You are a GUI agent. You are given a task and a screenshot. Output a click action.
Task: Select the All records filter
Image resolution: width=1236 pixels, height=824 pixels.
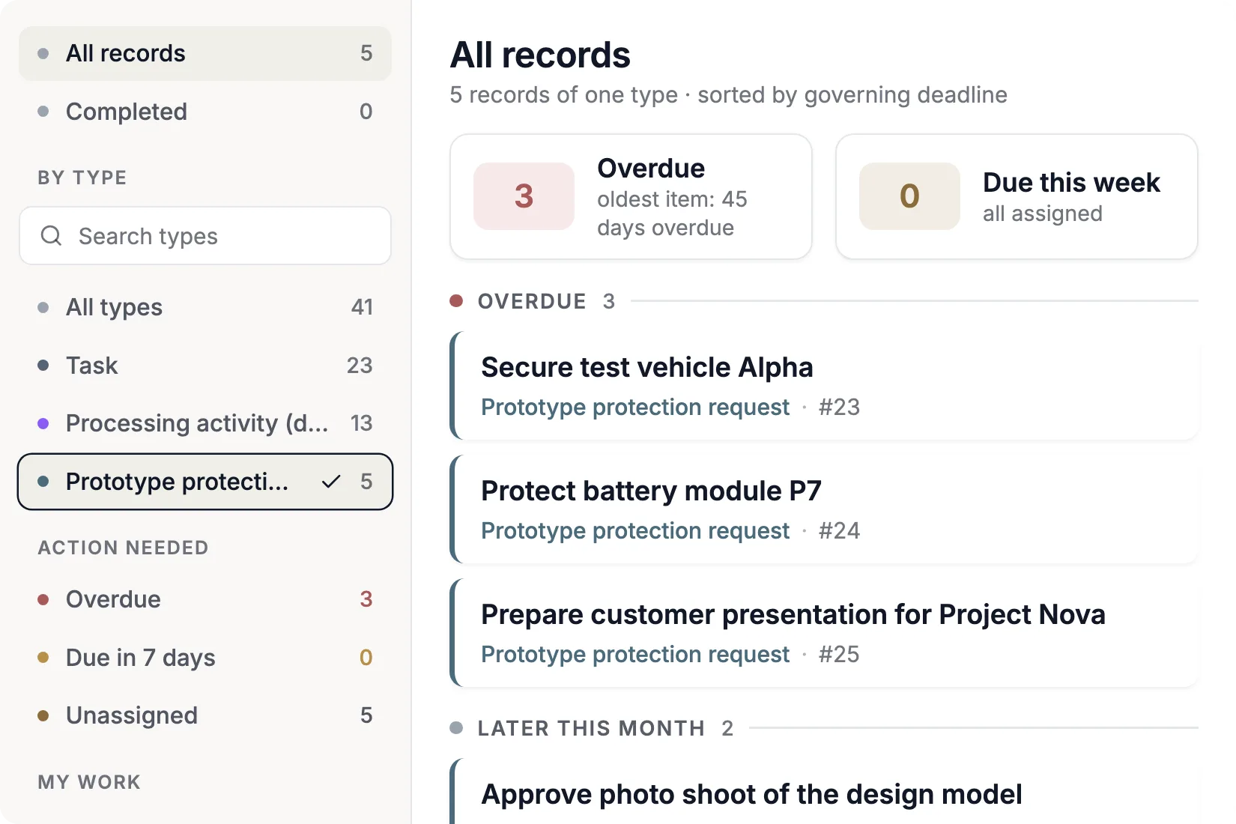click(205, 53)
